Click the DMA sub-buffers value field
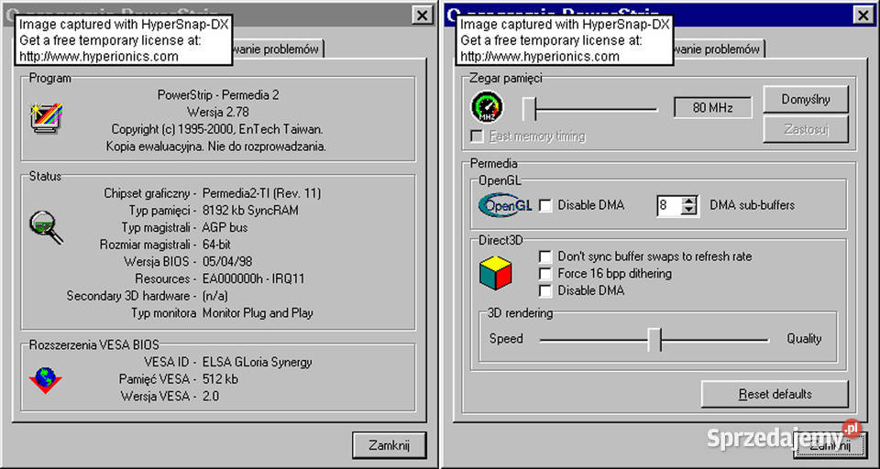This screenshot has height=469, width=880. coord(669,205)
